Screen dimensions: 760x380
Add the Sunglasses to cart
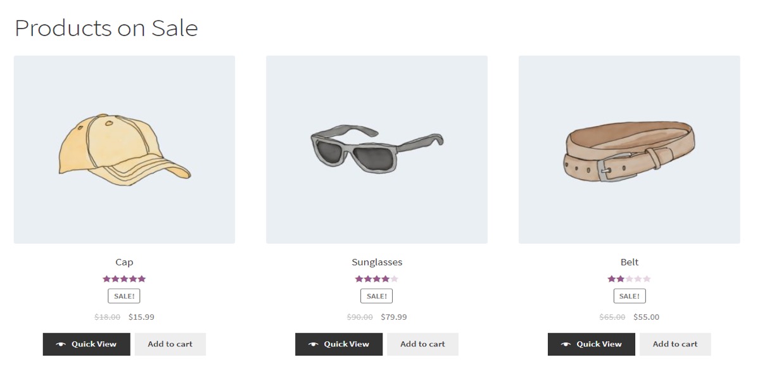422,345
